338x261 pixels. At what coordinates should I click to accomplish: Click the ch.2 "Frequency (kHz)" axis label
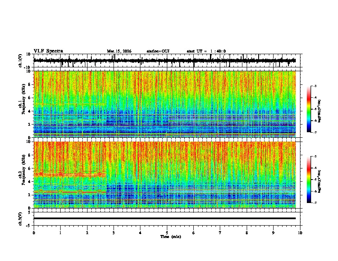[23, 170]
